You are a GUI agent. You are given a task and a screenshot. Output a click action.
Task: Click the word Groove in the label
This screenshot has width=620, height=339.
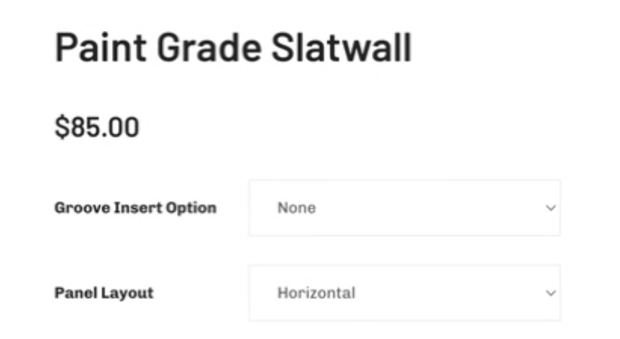tap(74, 208)
